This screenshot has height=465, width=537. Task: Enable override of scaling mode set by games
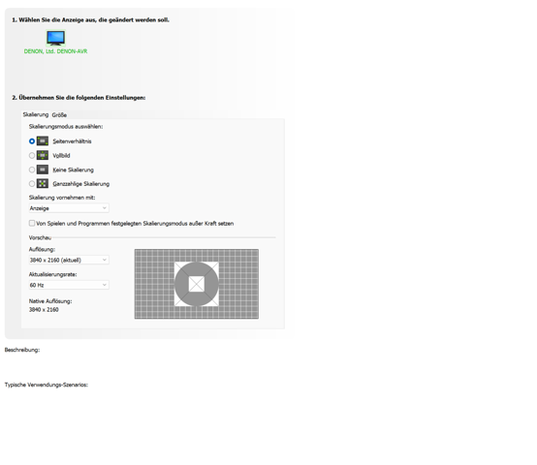32,223
